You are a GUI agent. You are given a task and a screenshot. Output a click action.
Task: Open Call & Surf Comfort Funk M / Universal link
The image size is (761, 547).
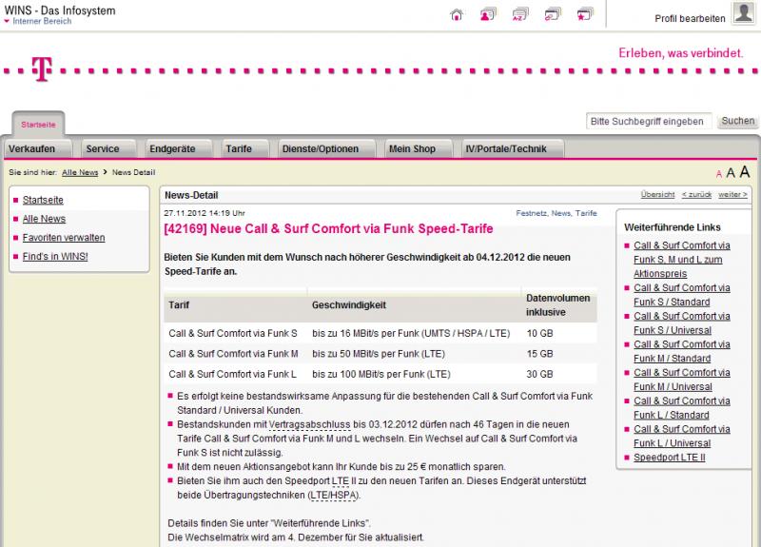coord(681,380)
